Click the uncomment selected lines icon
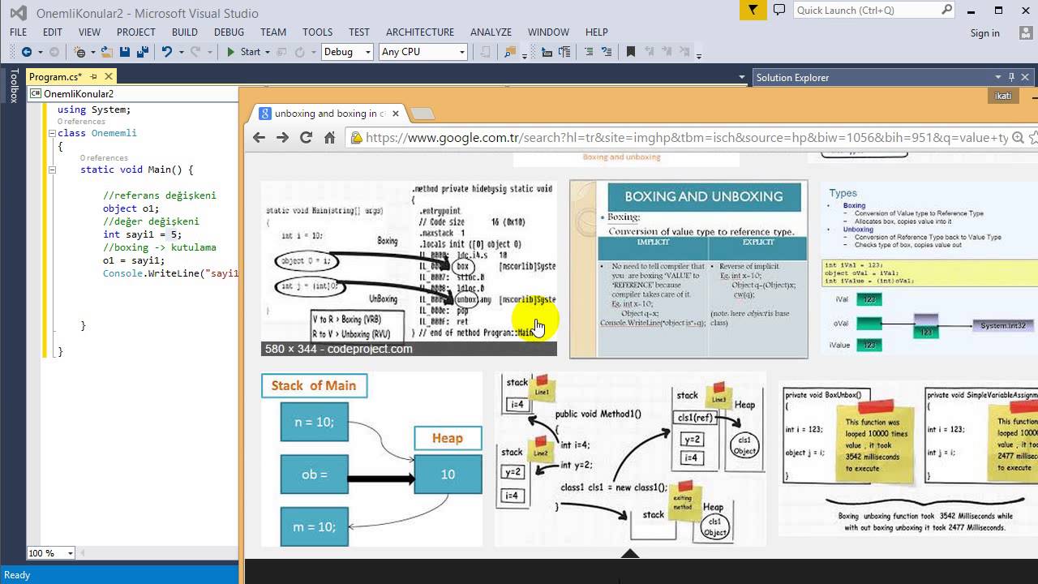The height and width of the screenshot is (584, 1038). coord(605,52)
